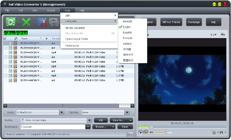Mute audio with the speaker icon

[151, 132]
